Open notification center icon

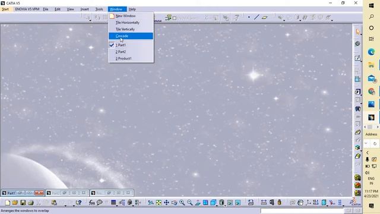(x=371, y=206)
